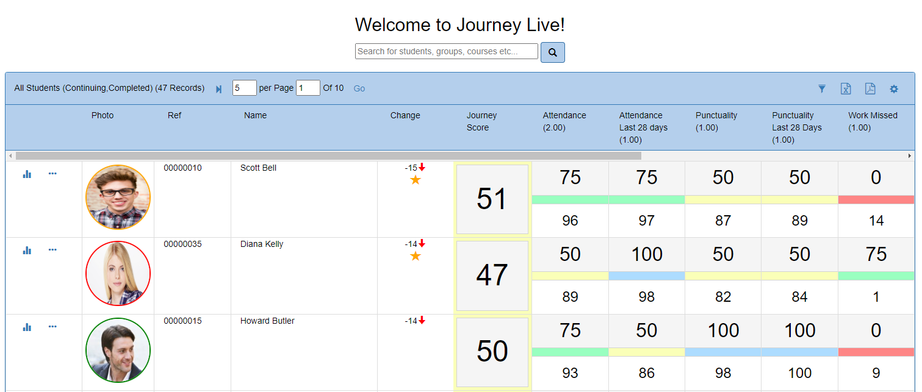Select the name Diana Kelly
Screen dimensions: 922x392
coord(262,244)
